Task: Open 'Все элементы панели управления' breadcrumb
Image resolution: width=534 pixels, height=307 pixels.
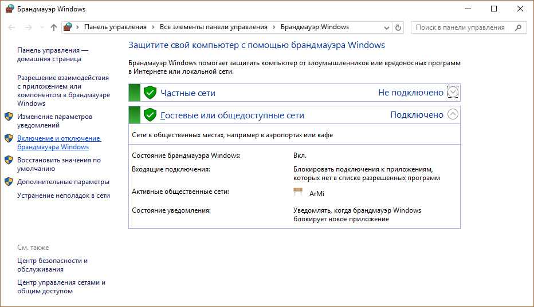Action: (x=214, y=27)
